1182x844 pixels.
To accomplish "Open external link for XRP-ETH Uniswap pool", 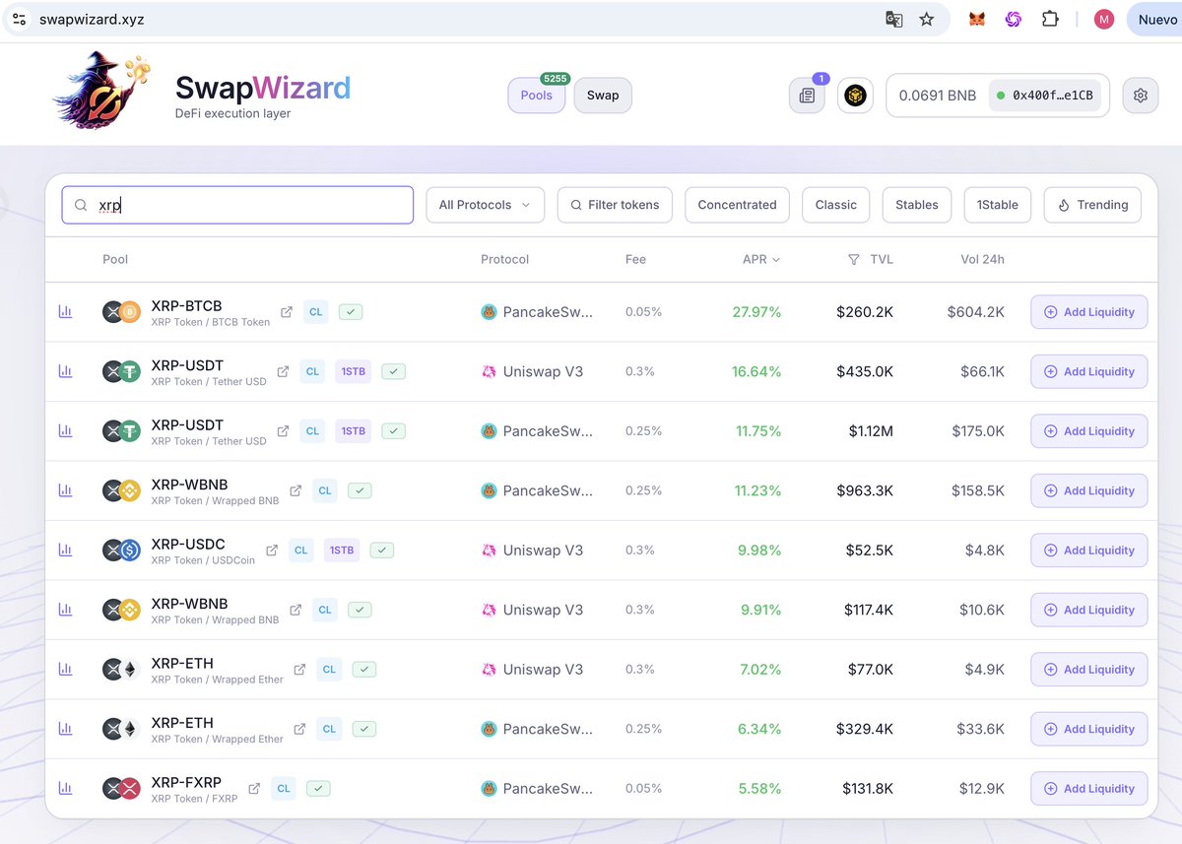I will (x=300, y=670).
